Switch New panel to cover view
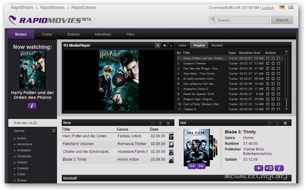Screen dimensions: 306x191 [168, 123]
